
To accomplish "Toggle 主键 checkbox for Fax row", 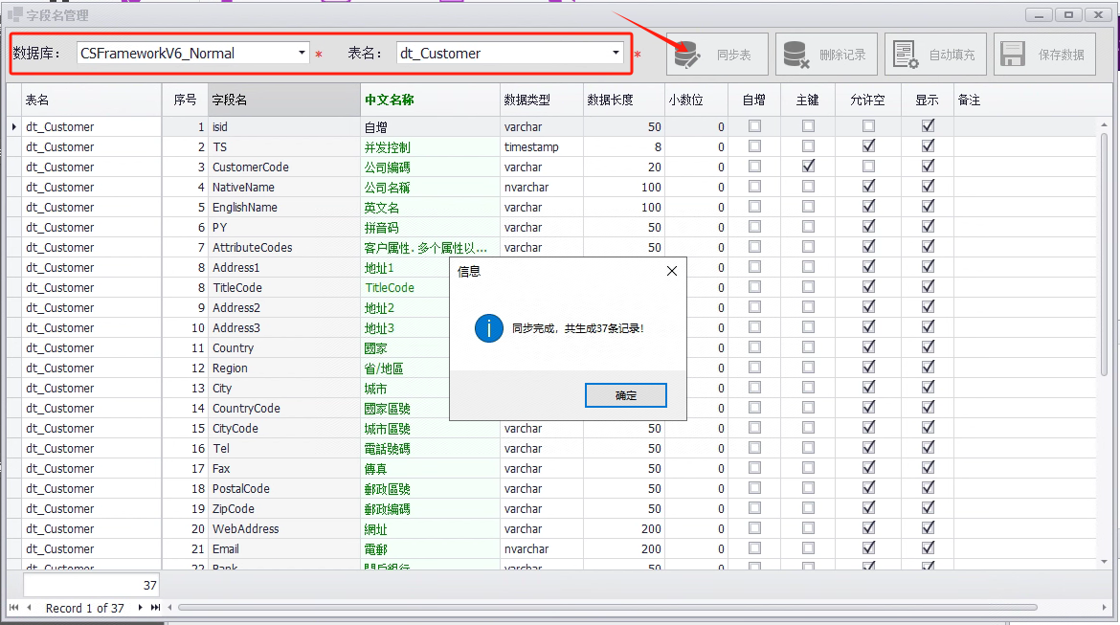I will tap(808, 468).
